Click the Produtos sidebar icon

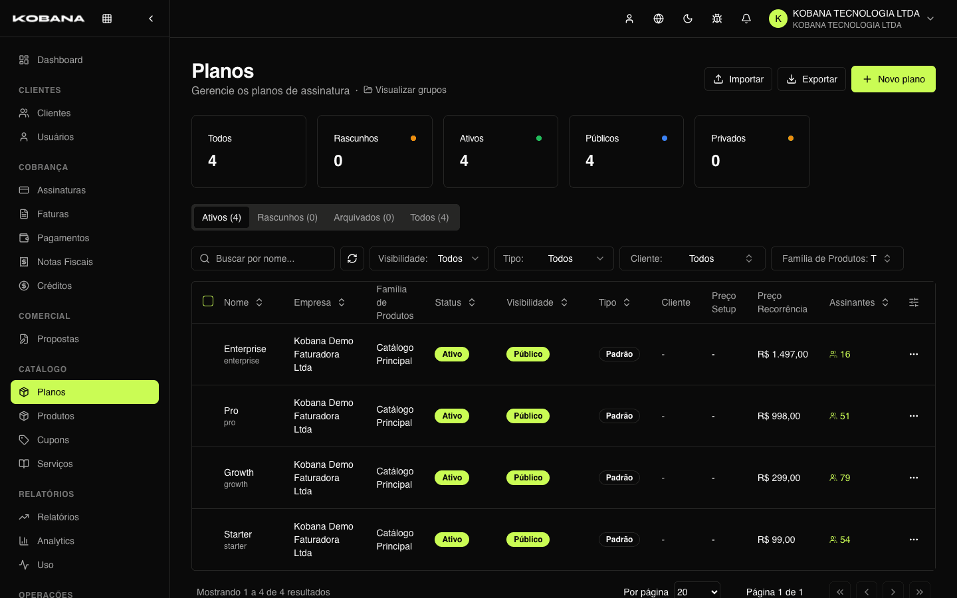[x=24, y=416]
